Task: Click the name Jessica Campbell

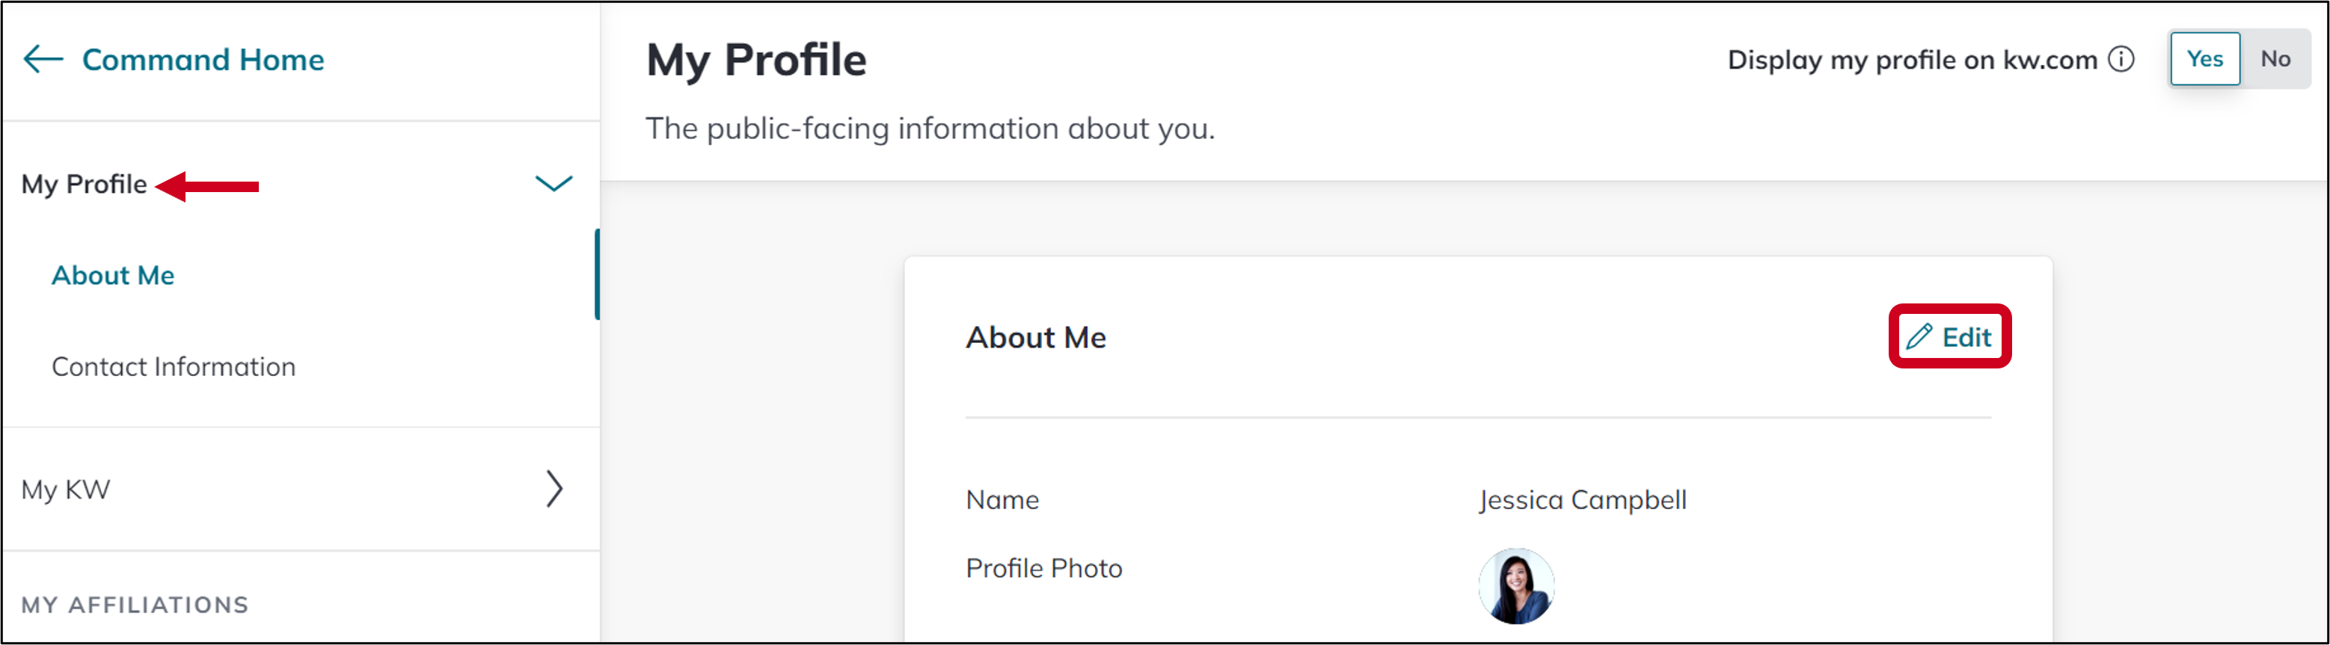Action: (1582, 499)
